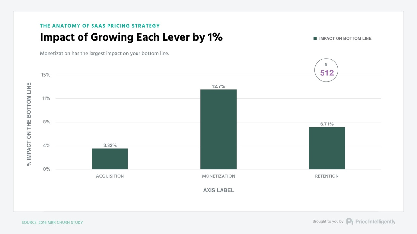Select the RETENTION category label
This screenshot has width=417, height=234.
327,176
